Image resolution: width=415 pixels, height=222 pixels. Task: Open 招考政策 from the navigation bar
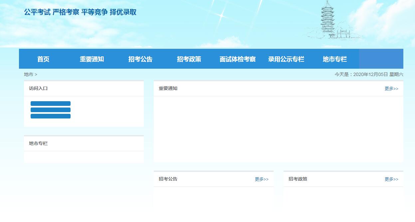[189, 59]
